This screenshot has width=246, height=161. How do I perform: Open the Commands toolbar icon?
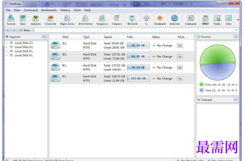point(191,20)
